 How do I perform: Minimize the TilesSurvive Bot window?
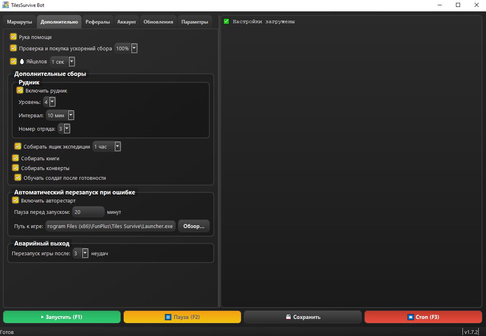click(x=440, y=5)
